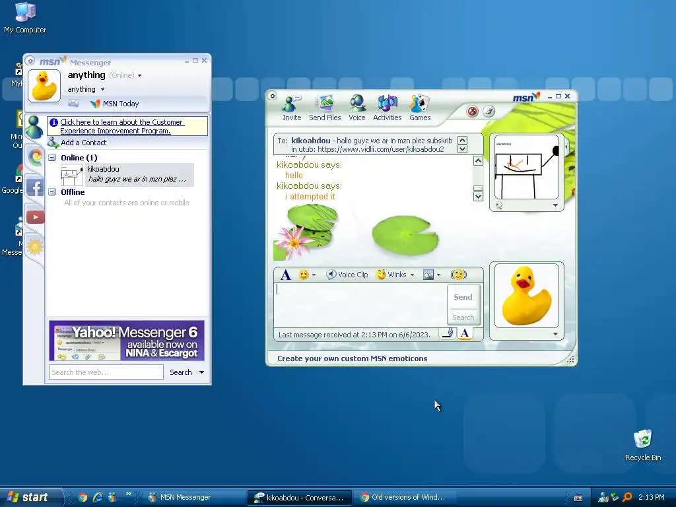Switch to handwriting pen mode

coord(448,333)
